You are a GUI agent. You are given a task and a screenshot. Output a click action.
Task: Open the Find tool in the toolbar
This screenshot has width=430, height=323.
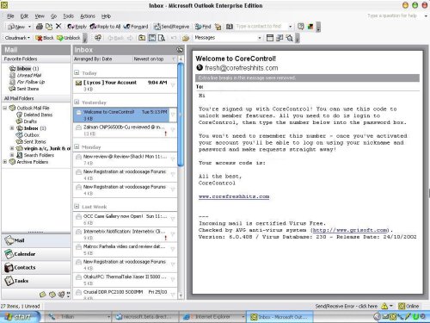point(203,27)
